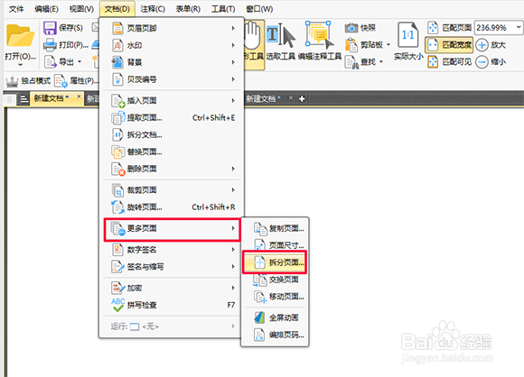Open the Bates numbering submenu
This screenshot has height=377, width=524.
tap(172, 79)
